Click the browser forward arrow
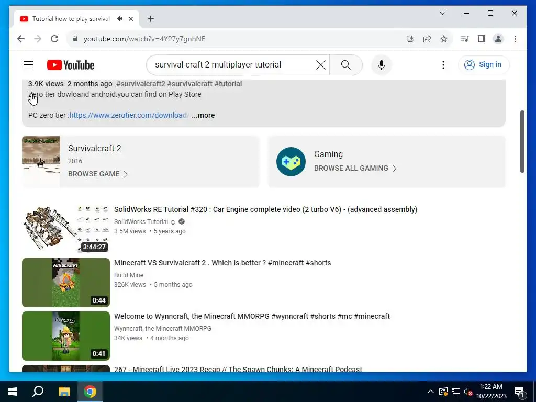This screenshot has height=402, width=536. click(x=38, y=39)
